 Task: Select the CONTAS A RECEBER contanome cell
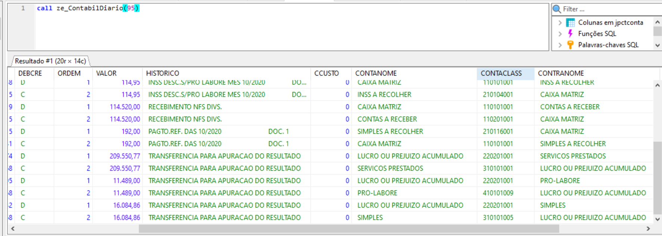[387, 119]
